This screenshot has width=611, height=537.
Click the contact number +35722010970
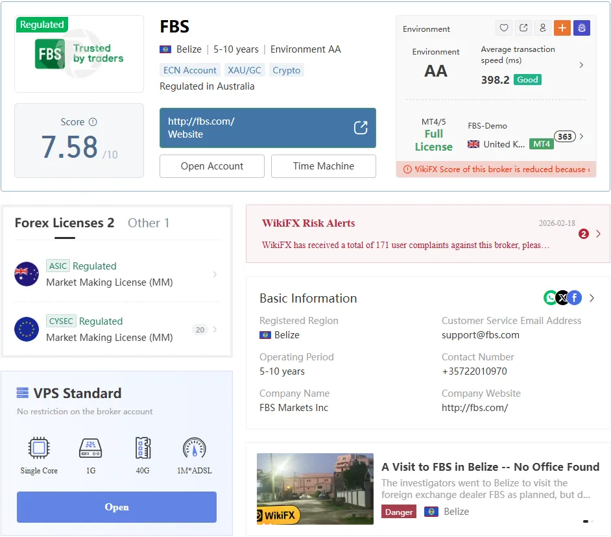click(x=474, y=371)
